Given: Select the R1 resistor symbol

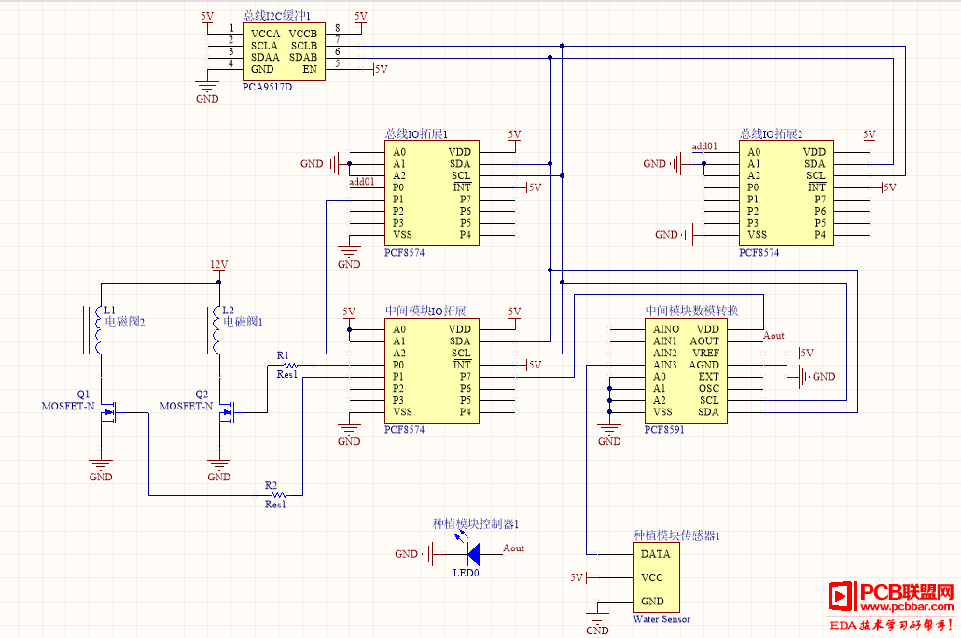Looking at the screenshot, I should click(x=287, y=366).
